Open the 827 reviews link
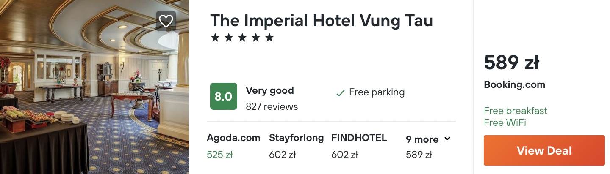610x174 pixels. 272,106
